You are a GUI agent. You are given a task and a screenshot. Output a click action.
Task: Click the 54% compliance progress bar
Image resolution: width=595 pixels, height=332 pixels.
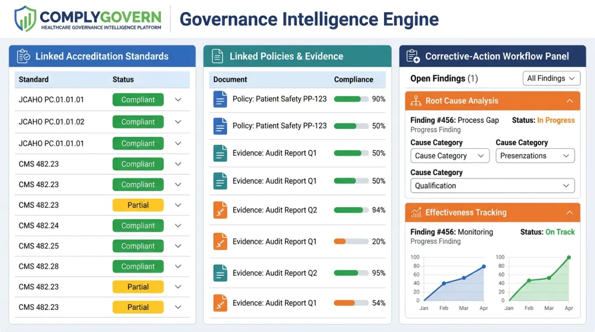351,303
